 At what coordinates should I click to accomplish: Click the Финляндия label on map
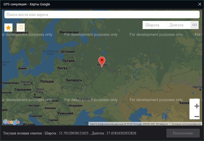pyautogui.click(x=69, y=32)
